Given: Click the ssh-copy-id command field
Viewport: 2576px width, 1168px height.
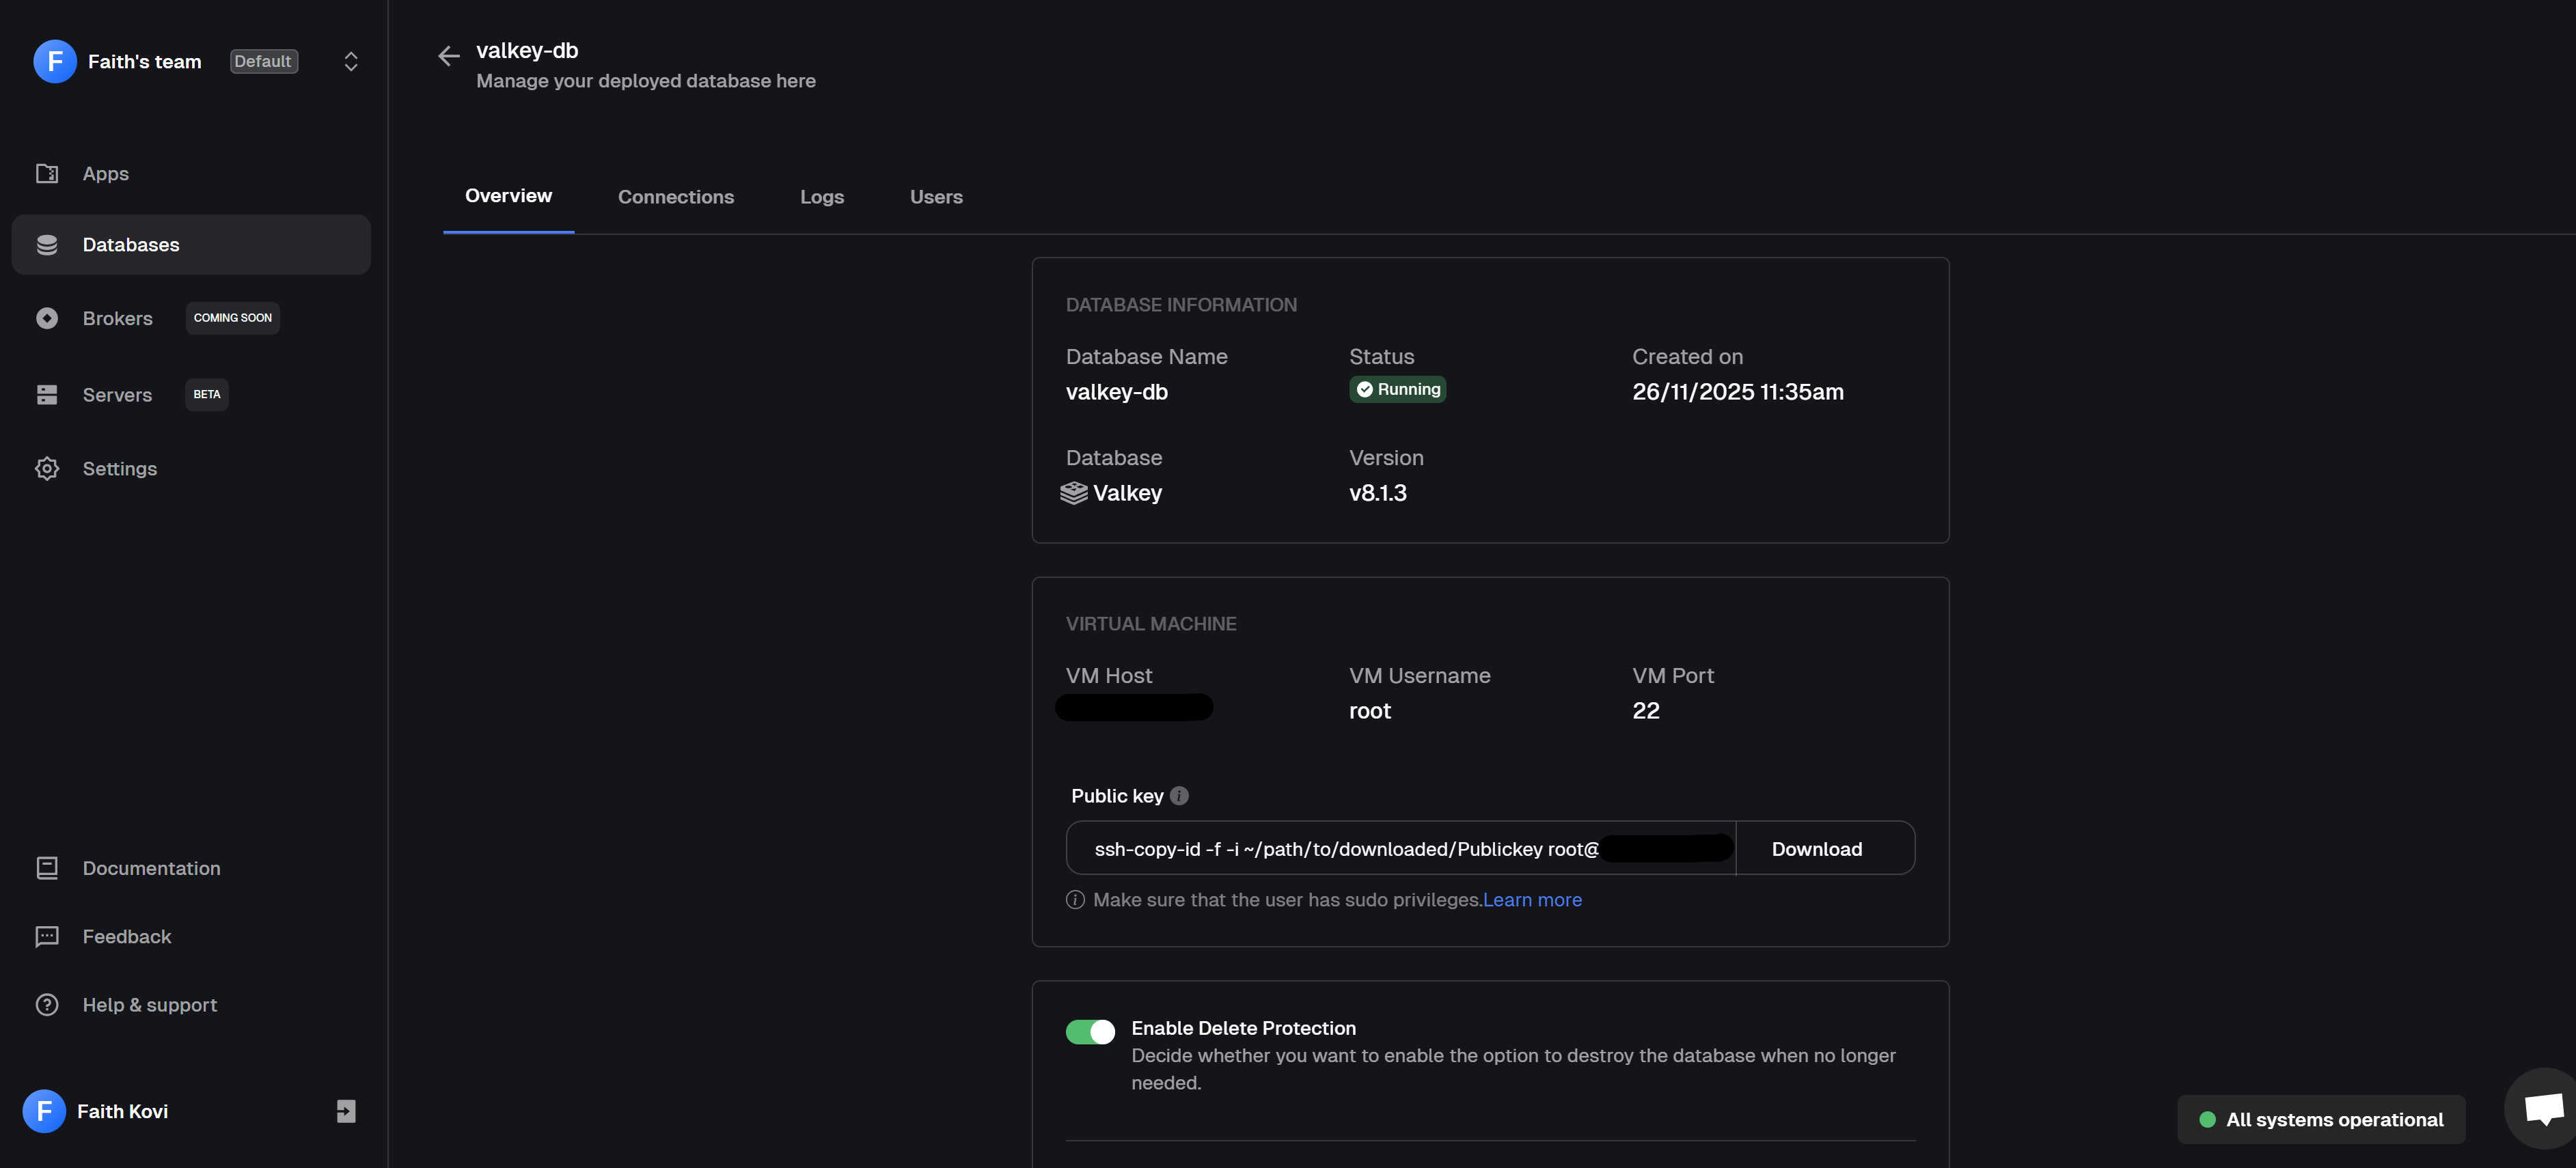Looking at the screenshot, I should coord(1345,849).
